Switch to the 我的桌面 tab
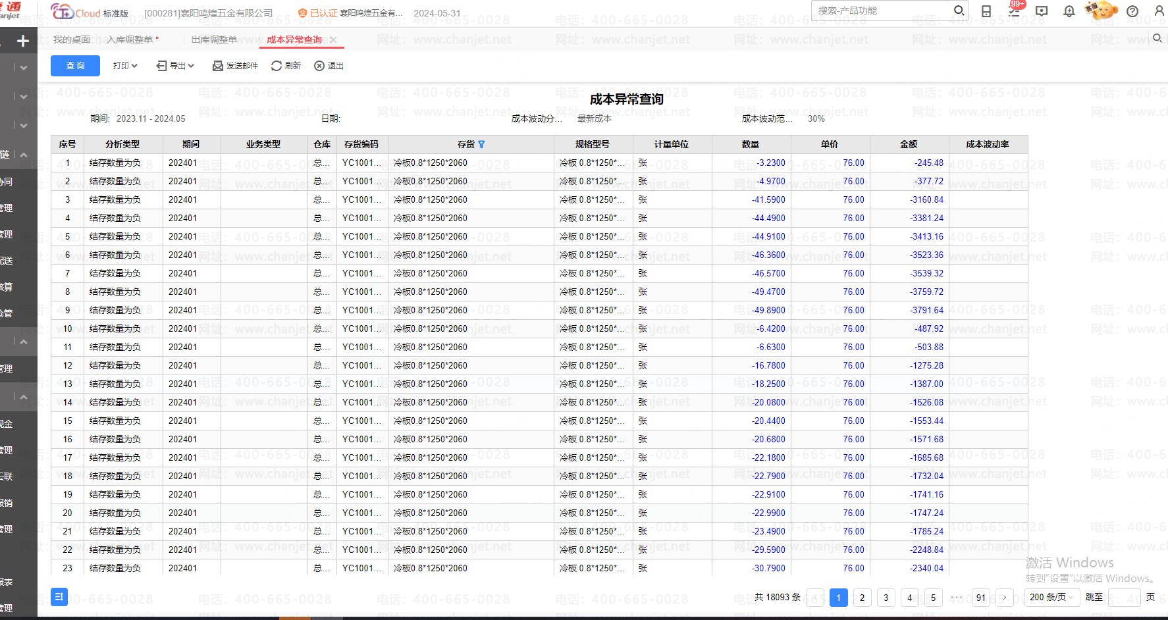The width and height of the screenshot is (1168, 620). click(72, 39)
